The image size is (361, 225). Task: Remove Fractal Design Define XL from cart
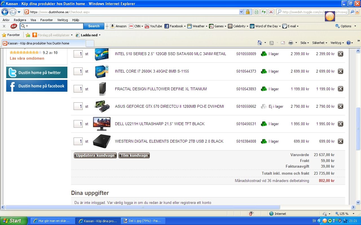coord(340,89)
